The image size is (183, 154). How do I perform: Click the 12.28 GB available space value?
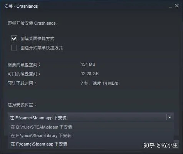pos(90,74)
